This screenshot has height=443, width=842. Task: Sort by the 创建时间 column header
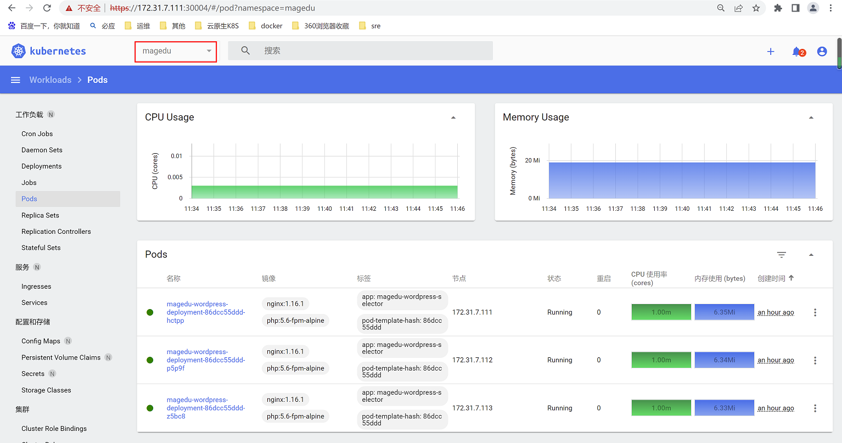click(x=771, y=278)
